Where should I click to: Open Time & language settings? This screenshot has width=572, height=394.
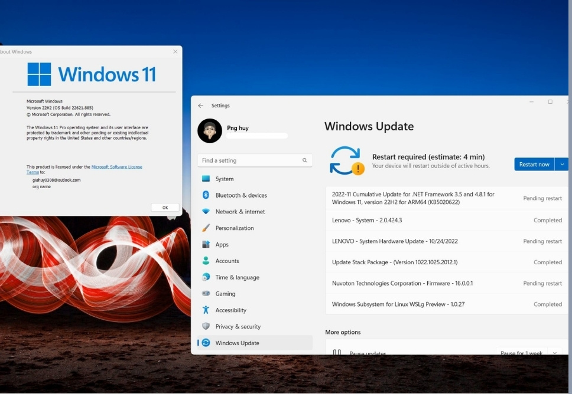(255, 277)
